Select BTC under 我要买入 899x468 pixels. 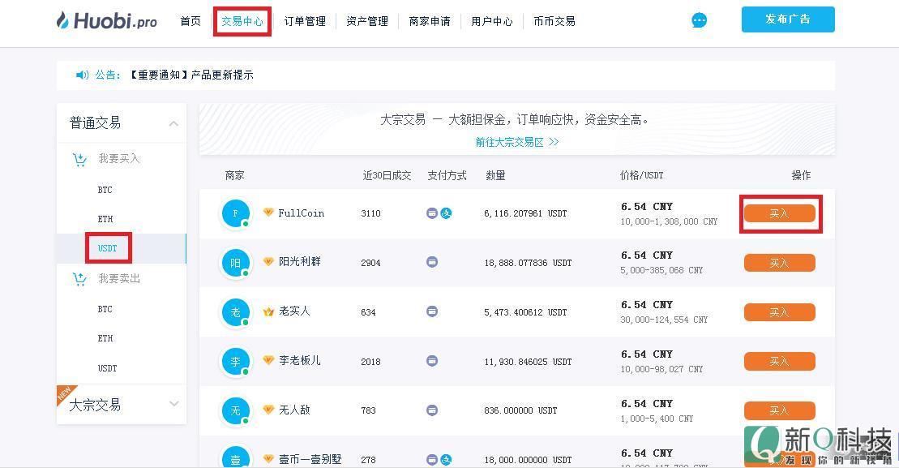click(x=105, y=190)
